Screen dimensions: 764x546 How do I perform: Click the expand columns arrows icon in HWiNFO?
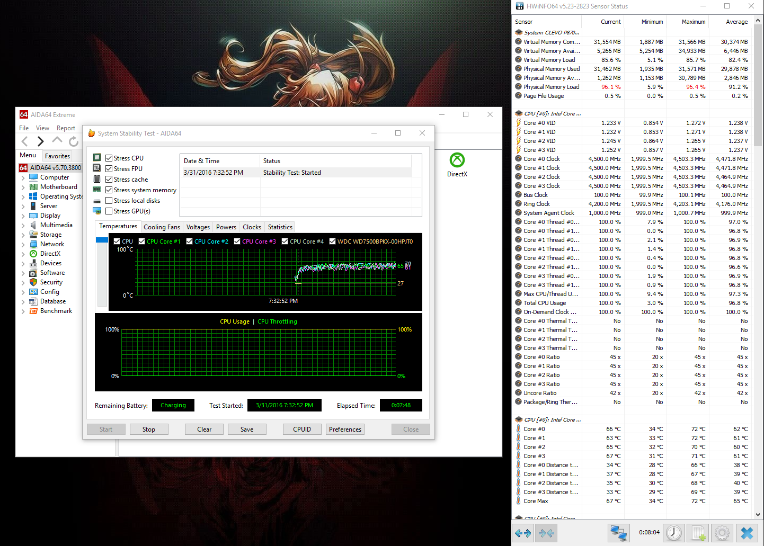point(523,533)
